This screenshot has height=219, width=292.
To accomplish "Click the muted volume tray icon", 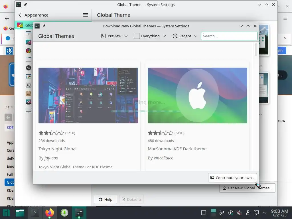I will click(x=239, y=213).
